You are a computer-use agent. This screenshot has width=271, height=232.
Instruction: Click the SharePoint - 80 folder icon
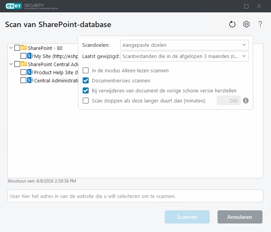tap(24, 48)
